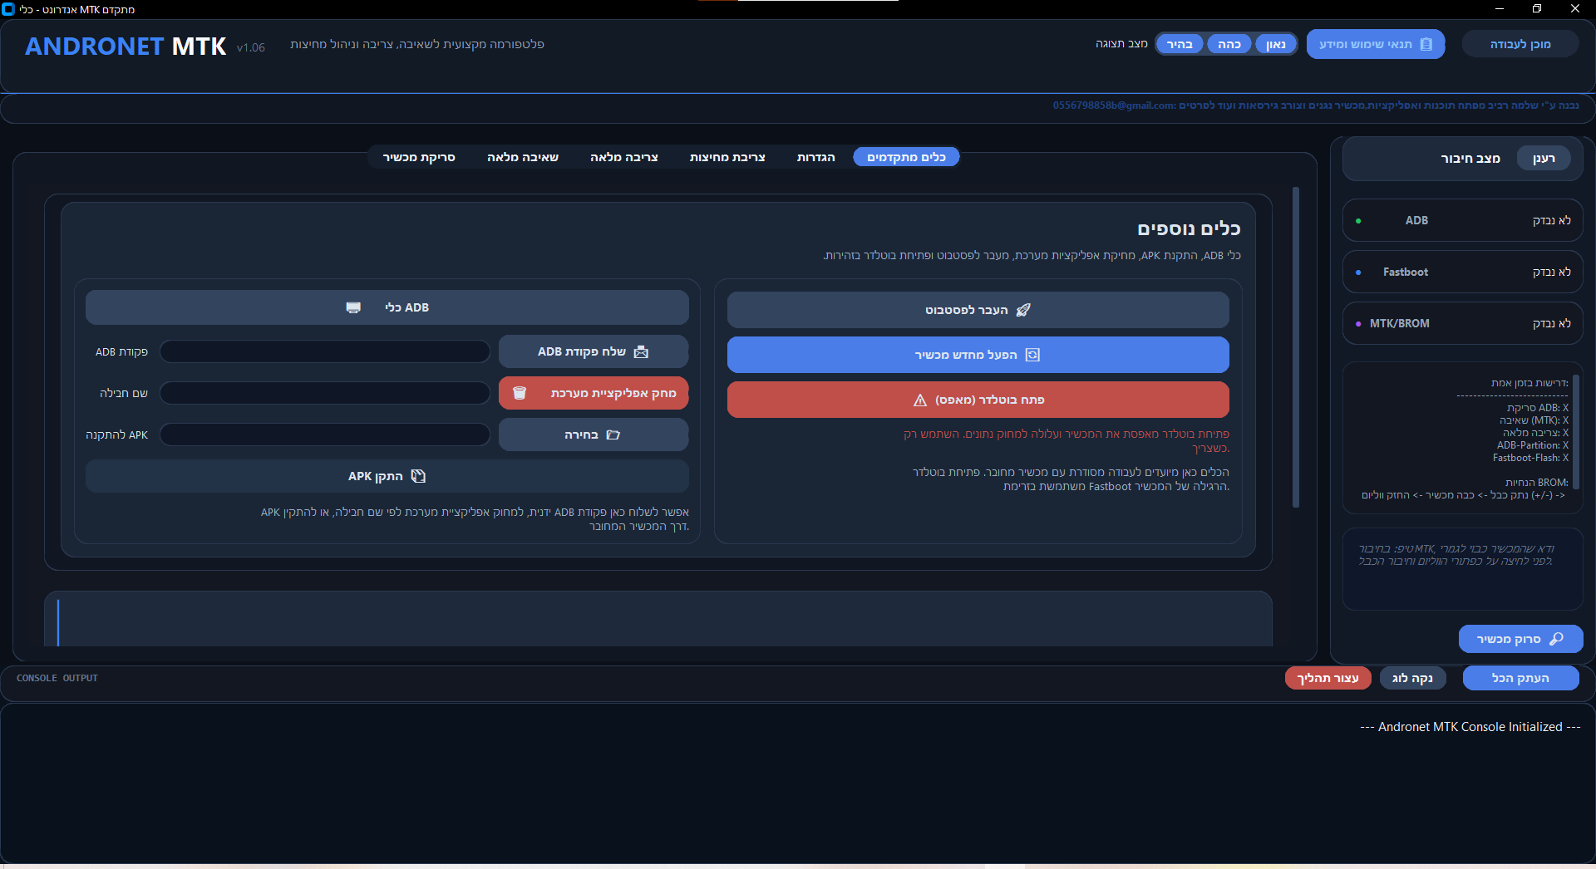Switch display mode to נאון (neon)
This screenshot has width=1596, height=869.
[1275, 44]
